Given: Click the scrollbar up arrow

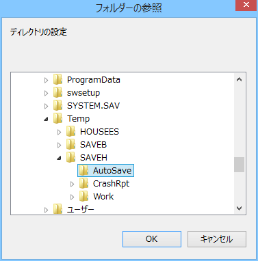Looking at the screenshot, I should tap(239, 79).
